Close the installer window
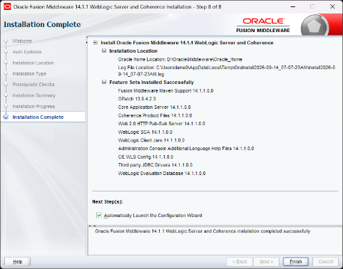Image resolution: width=343 pixels, height=269 pixels. point(332,6)
